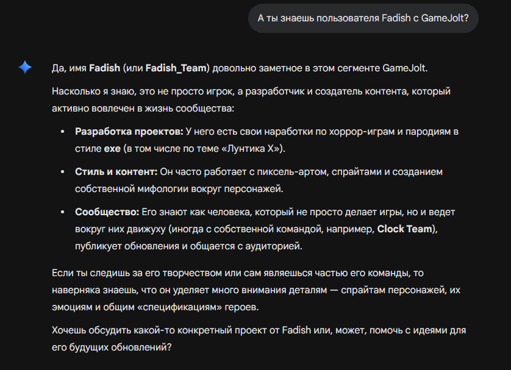Click the bold heading Стиль и контент
511x370 pixels.
tap(116, 172)
